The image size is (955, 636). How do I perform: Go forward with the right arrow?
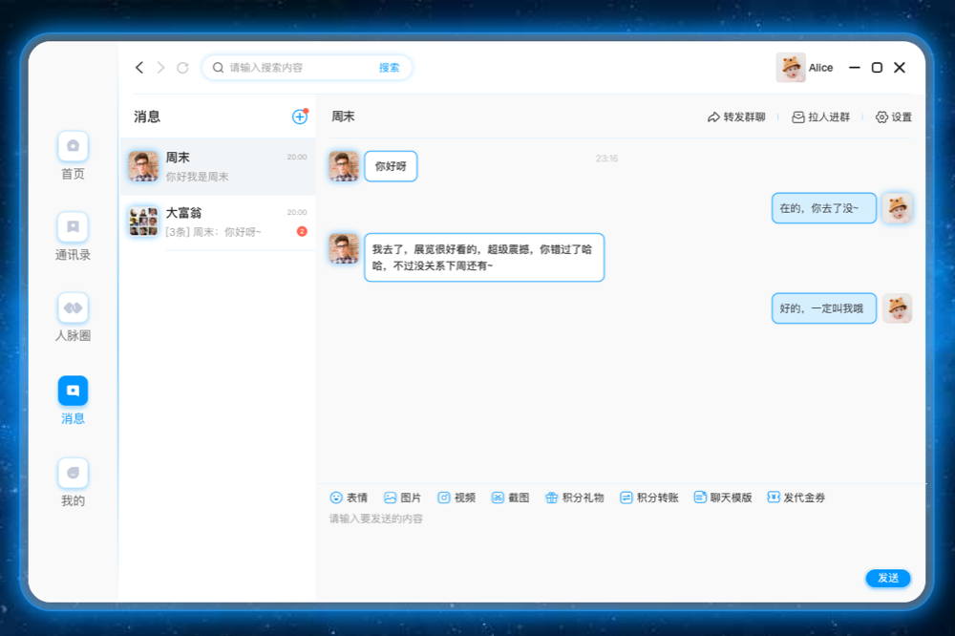click(x=160, y=68)
